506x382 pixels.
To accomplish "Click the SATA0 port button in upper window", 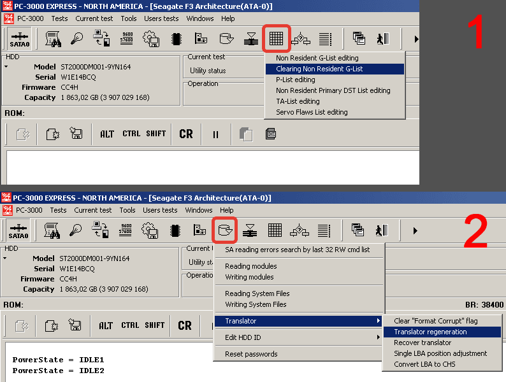I will pos(20,39).
